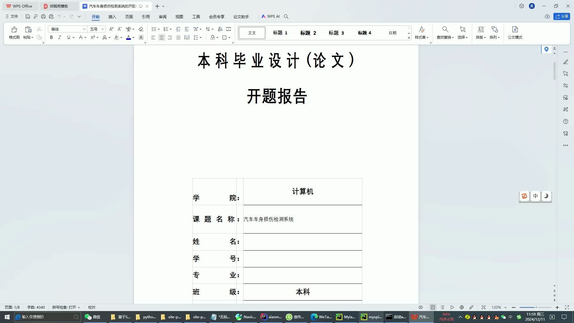Expand the line spacing dropdown arrow
The image size is (574, 323).
click(201, 38)
